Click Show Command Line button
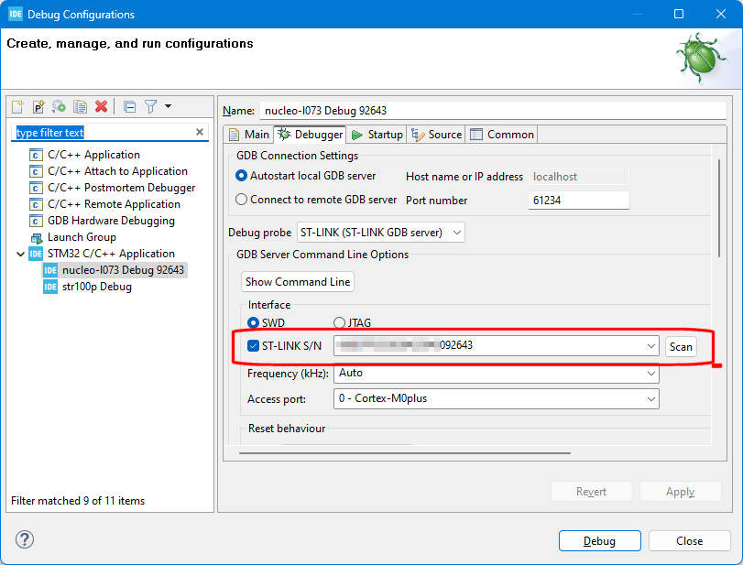Image resolution: width=743 pixels, height=565 pixels. click(298, 282)
